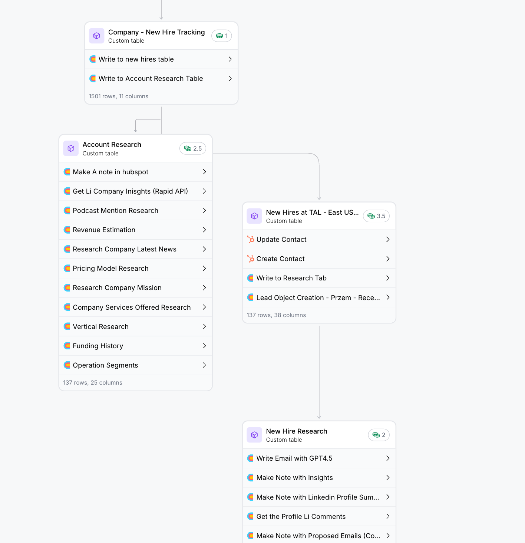Expand chevron for Company Services Offered Research
Screen dimensions: 525x543
204,307
